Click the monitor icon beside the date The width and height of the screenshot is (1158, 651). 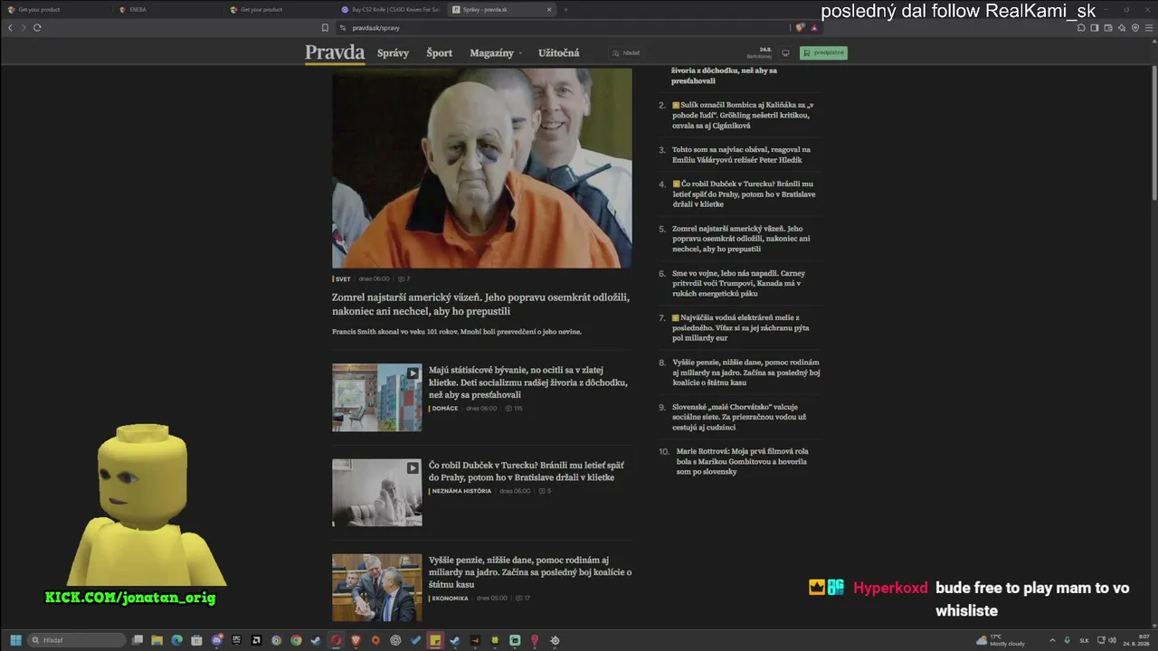[785, 52]
